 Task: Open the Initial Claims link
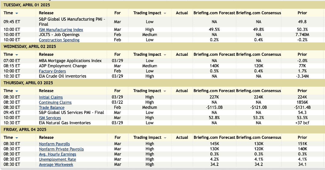(x=51, y=97)
